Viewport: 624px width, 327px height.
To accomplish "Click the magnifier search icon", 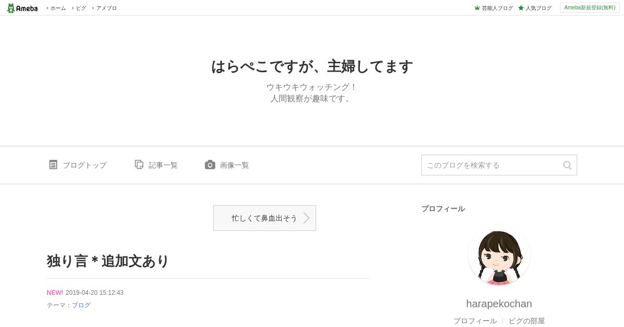I will [x=567, y=165].
